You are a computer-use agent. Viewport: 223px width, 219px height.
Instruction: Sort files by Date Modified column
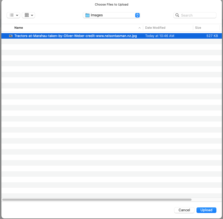pos(155,28)
